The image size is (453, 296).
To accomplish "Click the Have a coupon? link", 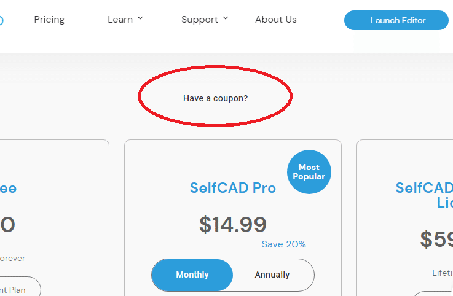I will (215, 98).
